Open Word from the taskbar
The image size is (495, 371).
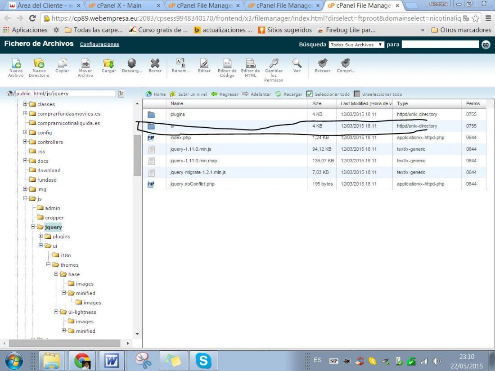point(112,360)
